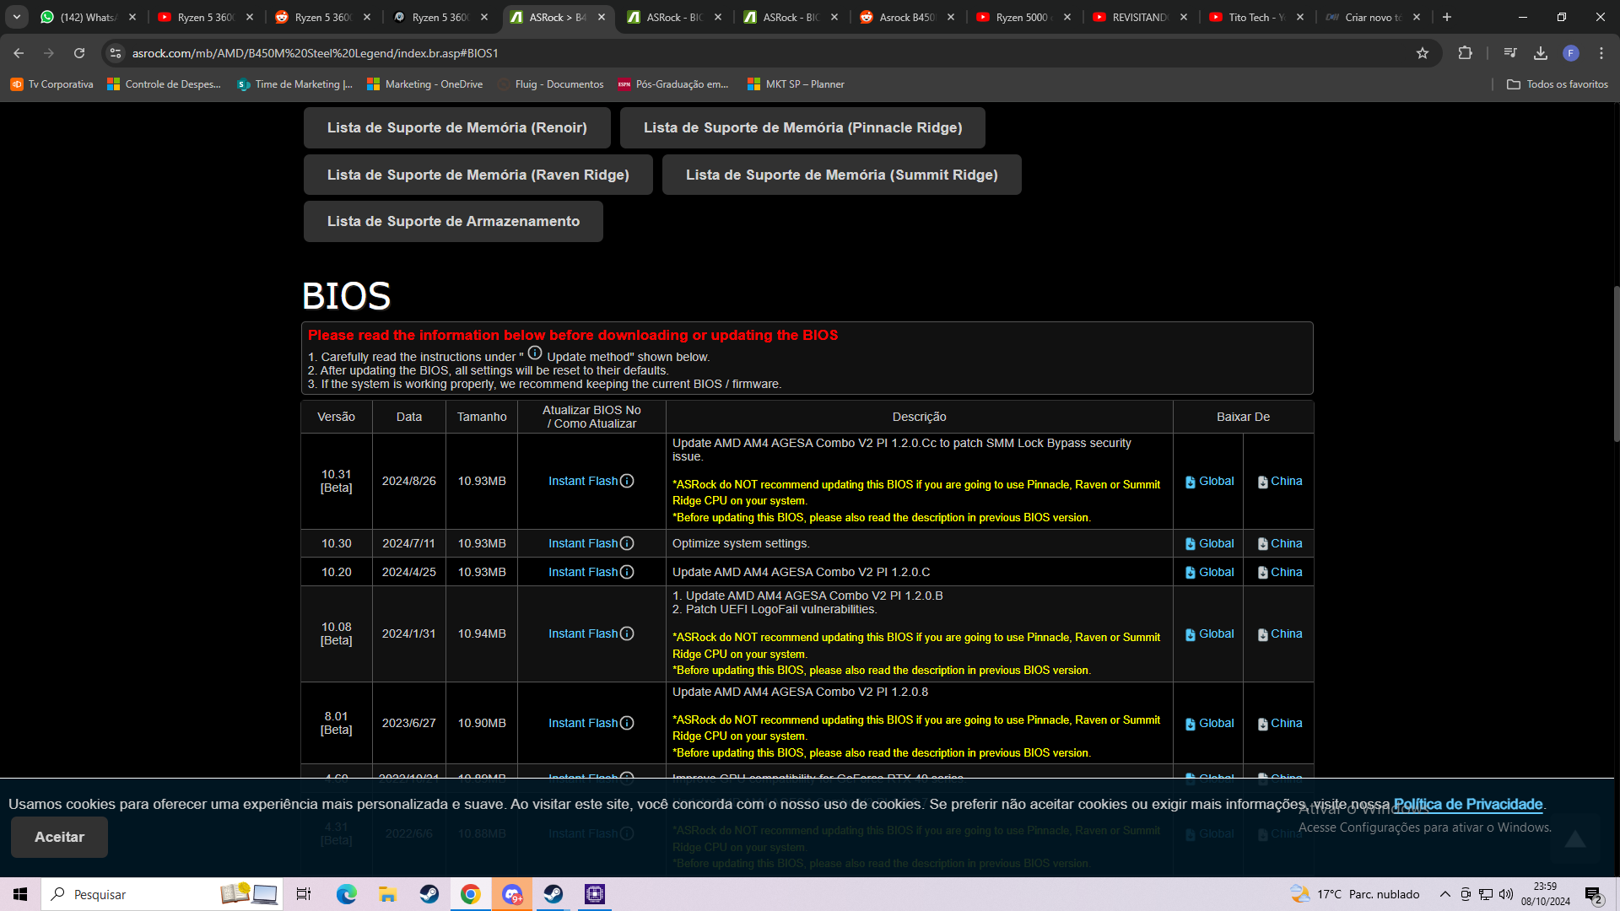Click the Pesquisar taskbar search box
1620x911 pixels.
(160, 894)
